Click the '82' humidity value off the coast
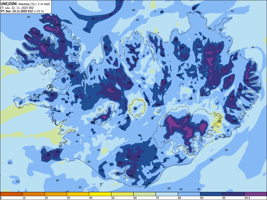This screenshot has height=200, width=267. point(226,150)
